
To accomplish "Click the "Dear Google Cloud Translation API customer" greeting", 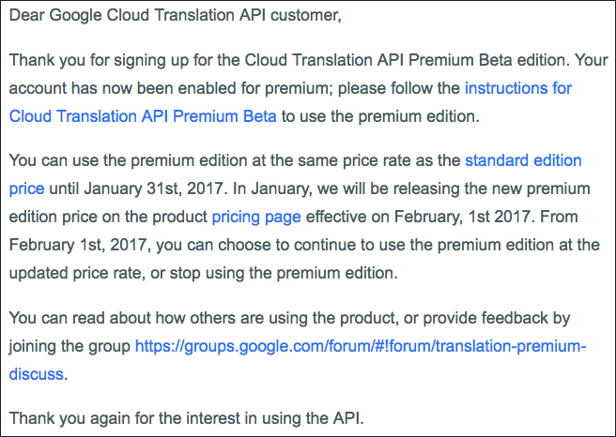I will click(x=175, y=16).
